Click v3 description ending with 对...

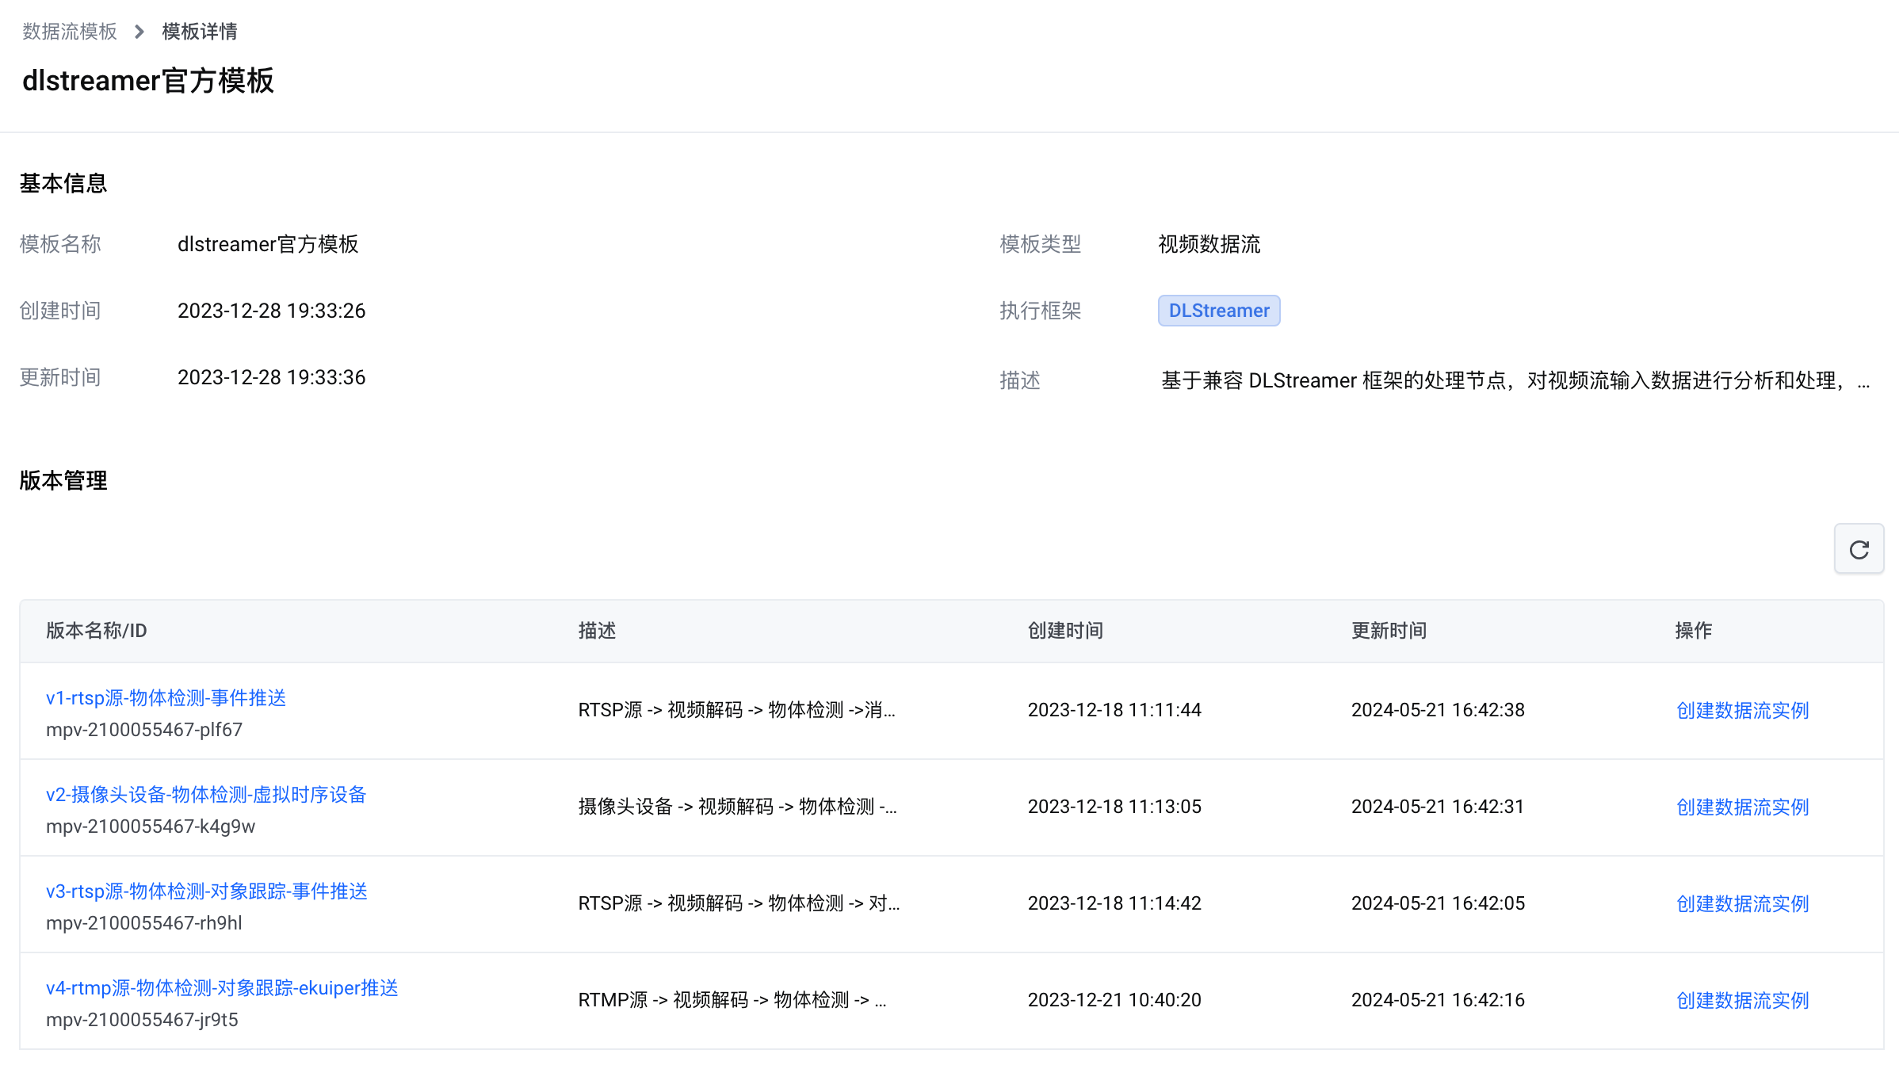pos(739,903)
